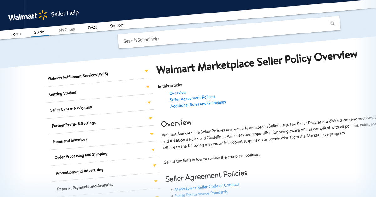This screenshot has height=197, width=376.
Task: Click the search magnifier icon
Action: [332, 23]
